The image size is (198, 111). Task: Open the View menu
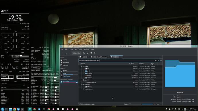tap(71, 49)
